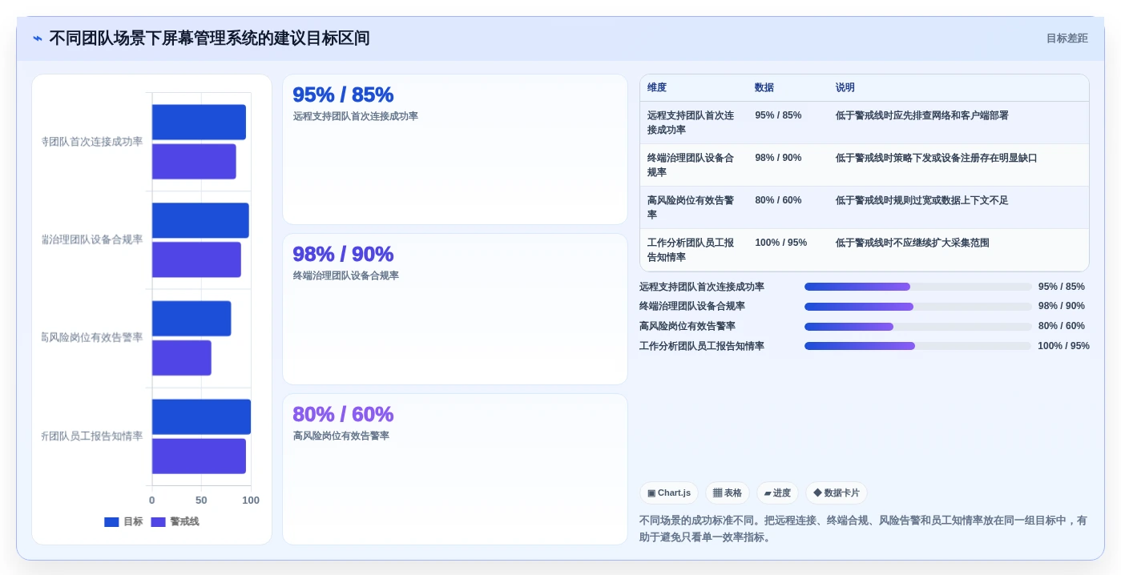1121x575 pixels.
Task: Click the purple 警戒线 legend swatch
Action: coord(158,522)
